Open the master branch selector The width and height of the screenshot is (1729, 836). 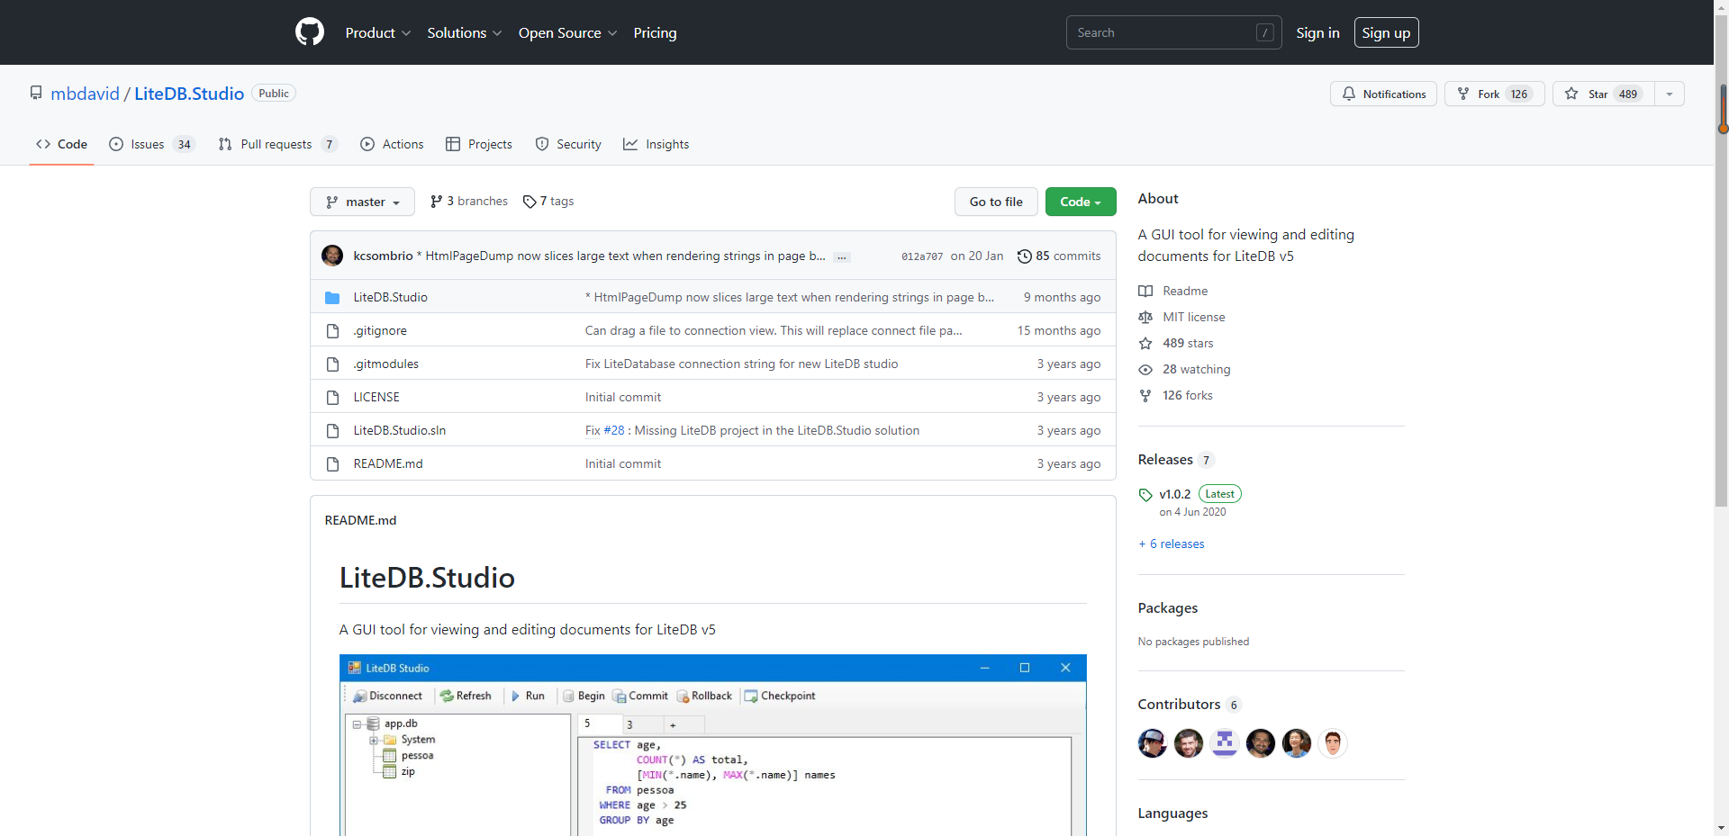(362, 202)
